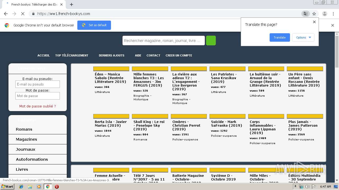This screenshot has height=190, width=339.
Task: Open Berta Isla - Javier Marías
Action: tap(111, 123)
